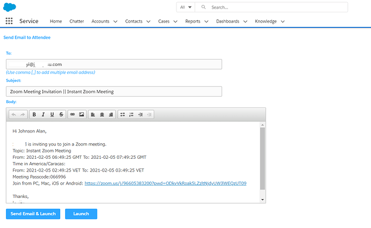
Task: Click the 'Topic: Instant Zoom Meeting' line
Action: coord(42,151)
